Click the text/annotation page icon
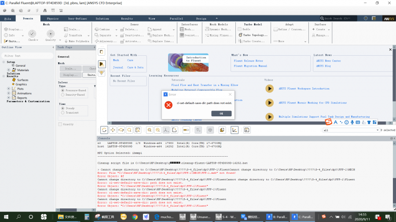The width and height of the screenshot is (396, 222). pyautogui.click(x=247, y=130)
